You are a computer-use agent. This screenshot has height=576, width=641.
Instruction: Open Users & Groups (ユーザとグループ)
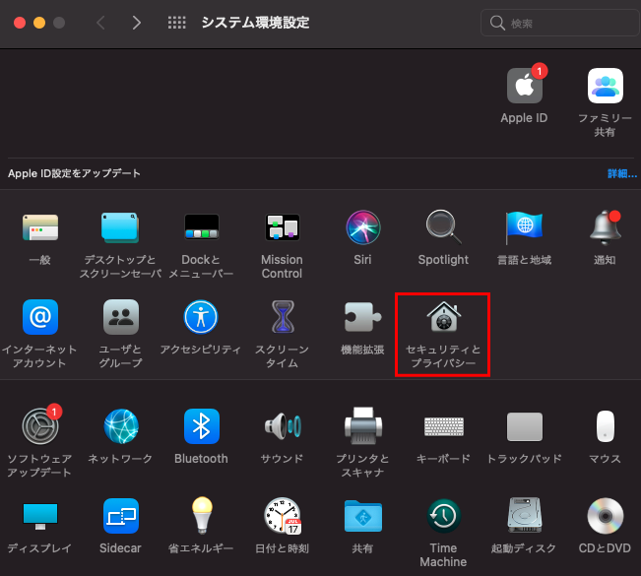tap(120, 317)
